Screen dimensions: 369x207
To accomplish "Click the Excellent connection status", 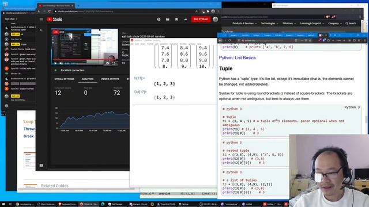I will pos(73,70).
